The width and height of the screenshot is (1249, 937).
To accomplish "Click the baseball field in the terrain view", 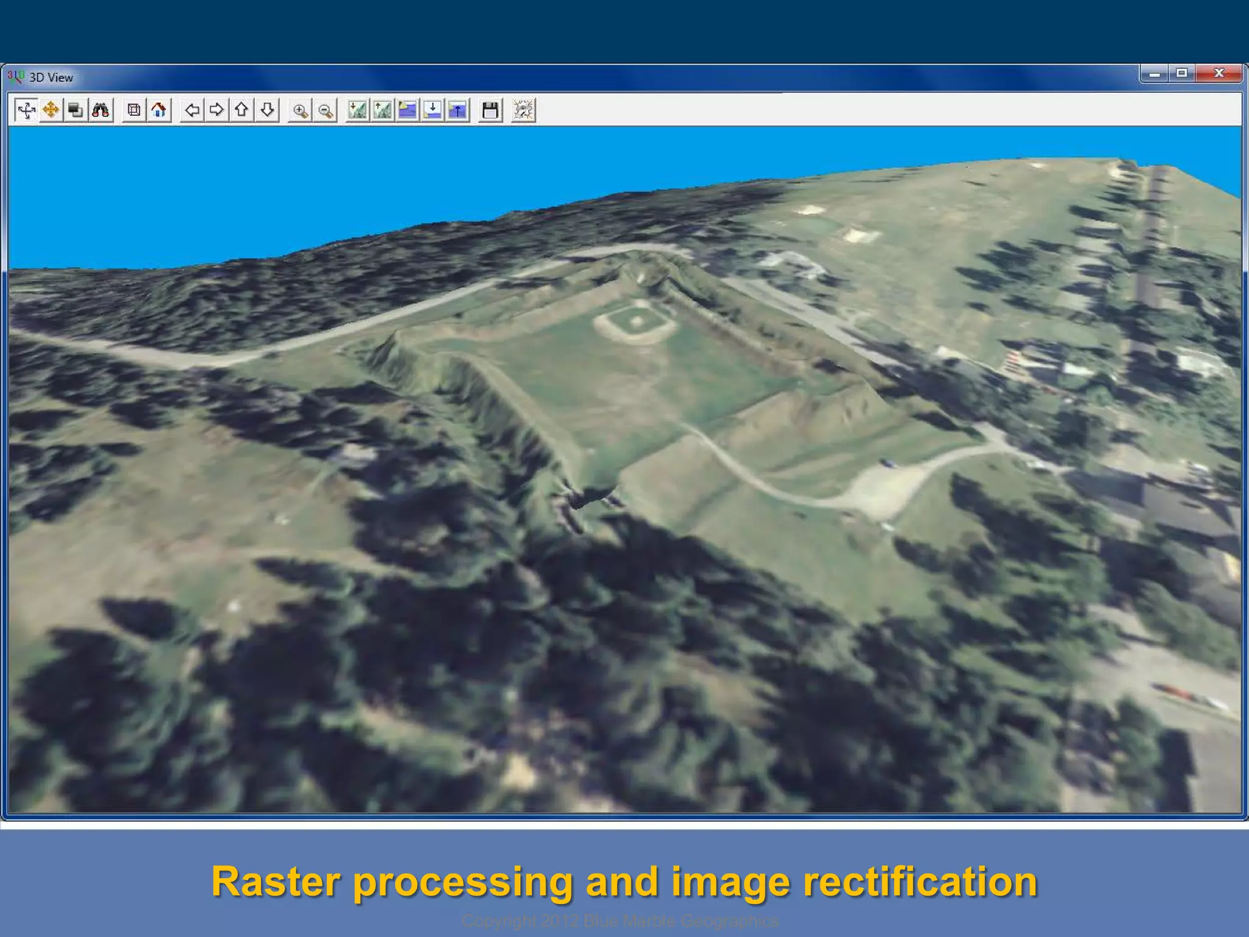I will click(635, 321).
